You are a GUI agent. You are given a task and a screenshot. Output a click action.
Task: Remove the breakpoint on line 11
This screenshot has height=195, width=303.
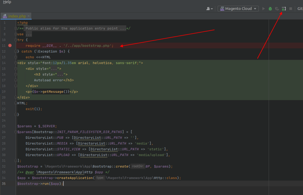coord(10,45)
